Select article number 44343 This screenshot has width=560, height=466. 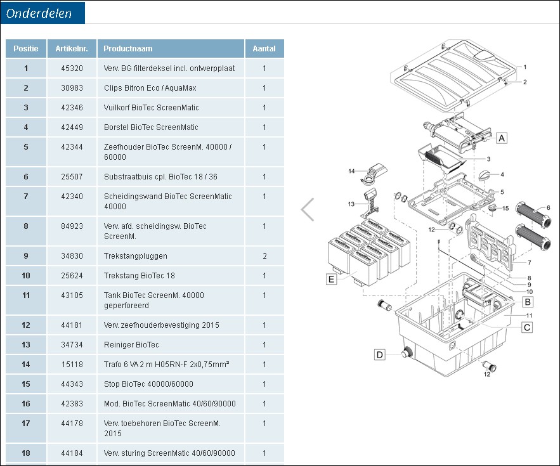tap(72, 384)
